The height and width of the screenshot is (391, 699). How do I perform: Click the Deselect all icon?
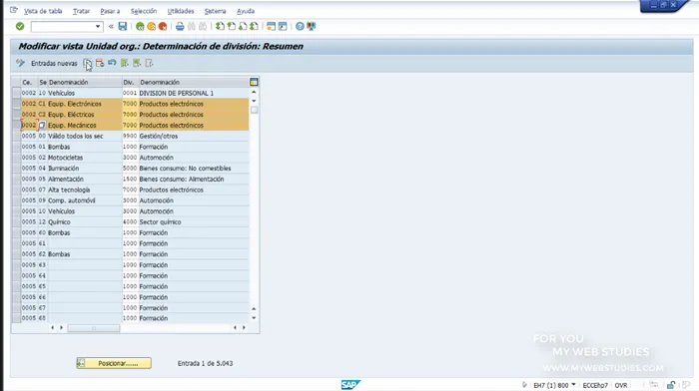pos(149,63)
